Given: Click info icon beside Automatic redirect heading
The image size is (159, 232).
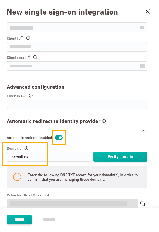Looking at the screenshot, I should (104, 121).
